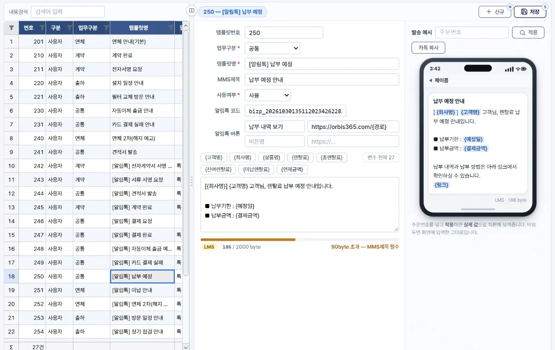
Task: Click the 카톡 복사 button
Action: click(428, 47)
